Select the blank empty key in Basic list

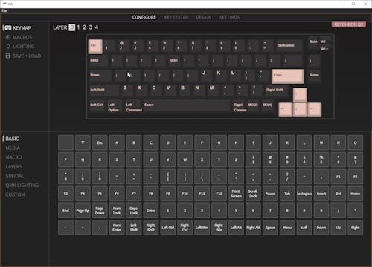click(65, 142)
